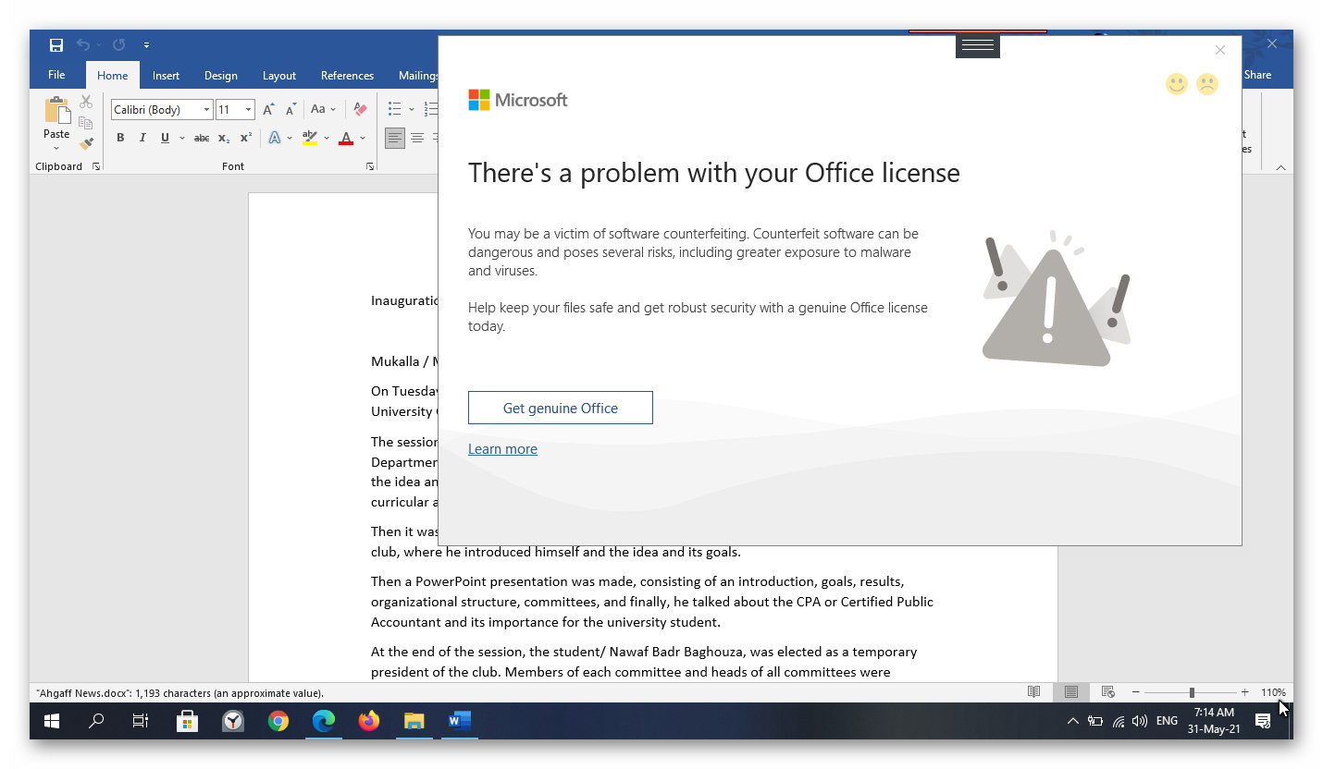Open Firefox from the taskbar

[x=368, y=721]
